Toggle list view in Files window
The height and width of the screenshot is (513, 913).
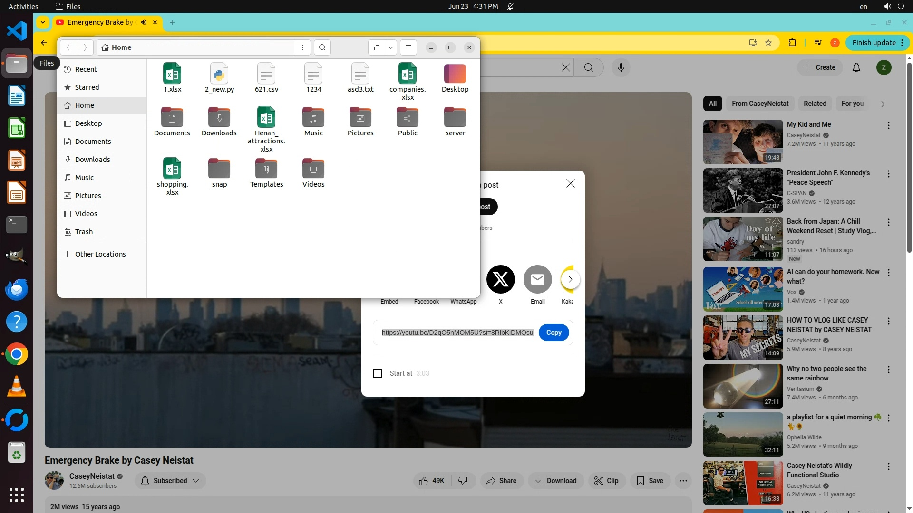pos(377,47)
